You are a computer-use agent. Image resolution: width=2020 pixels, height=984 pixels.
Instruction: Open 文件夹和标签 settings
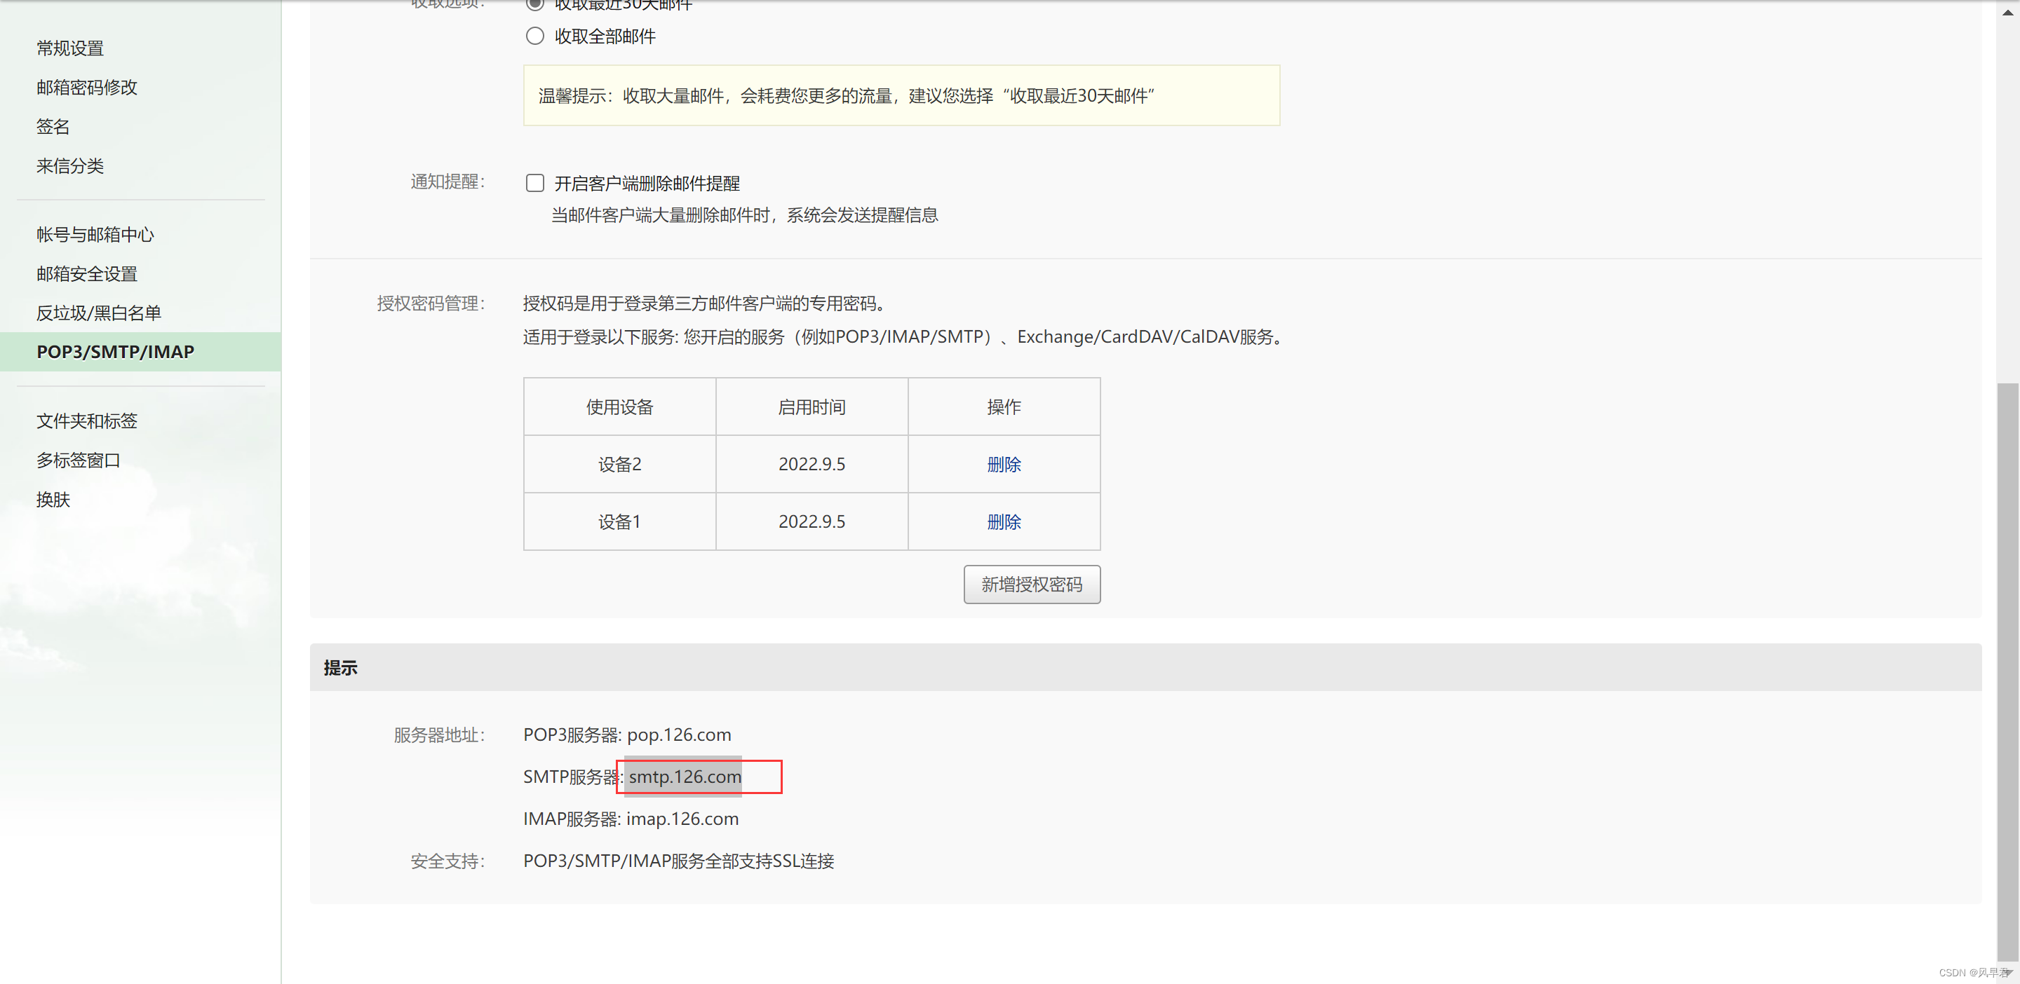(x=86, y=421)
